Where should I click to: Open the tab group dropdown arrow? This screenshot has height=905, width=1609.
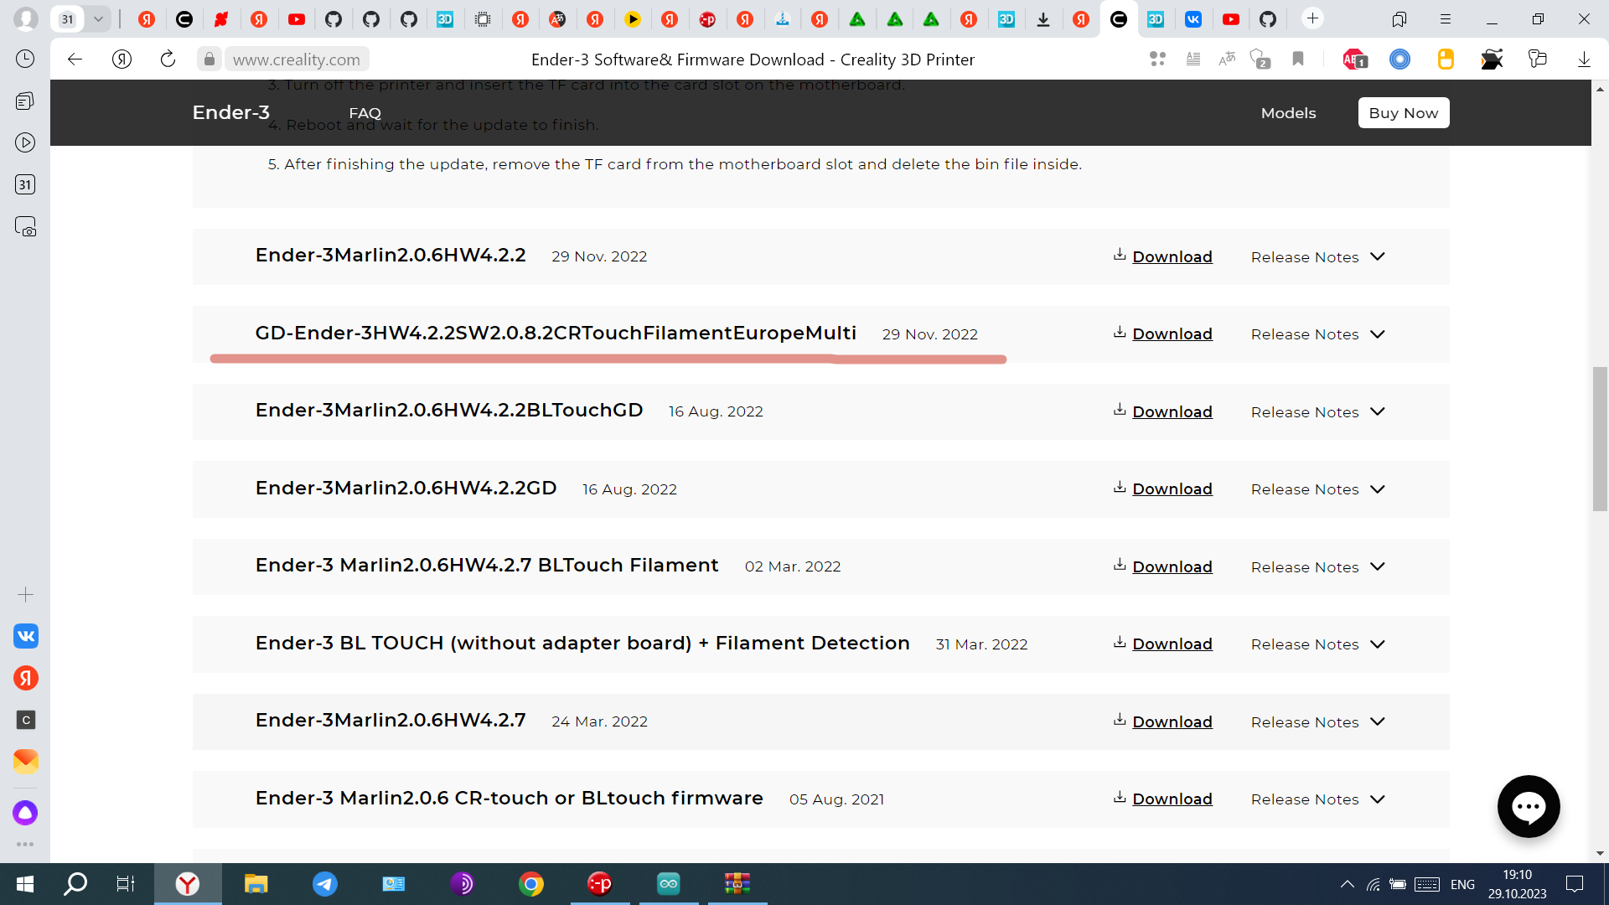[98, 18]
